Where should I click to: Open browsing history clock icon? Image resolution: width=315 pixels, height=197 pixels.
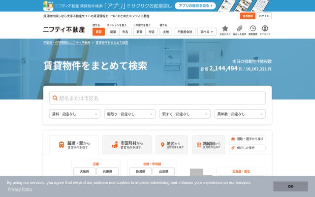pos(252,31)
